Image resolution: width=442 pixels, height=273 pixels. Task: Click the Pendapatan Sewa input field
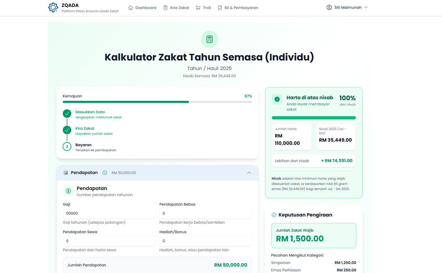click(109, 241)
